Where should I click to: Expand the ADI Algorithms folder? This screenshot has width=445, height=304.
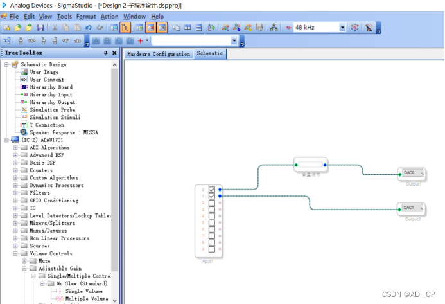point(15,147)
